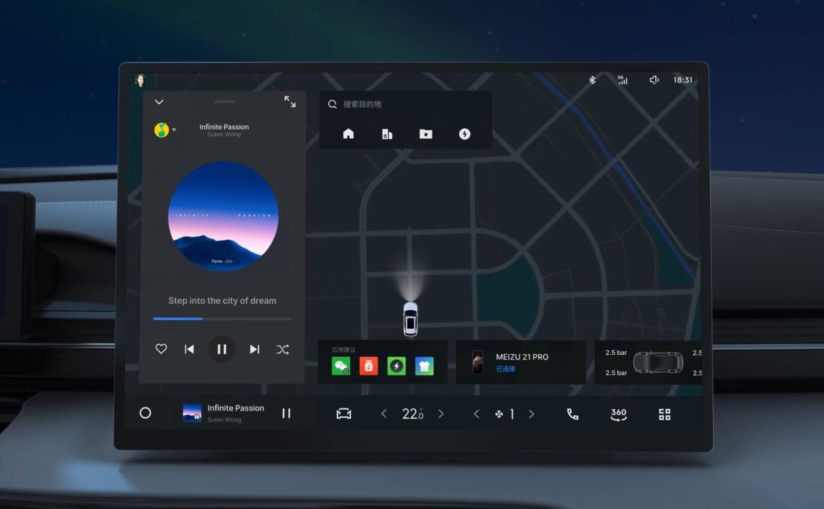The width and height of the screenshot is (824, 509).
Task: Skip to the next track
Action: pyautogui.click(x=255, y=350)
